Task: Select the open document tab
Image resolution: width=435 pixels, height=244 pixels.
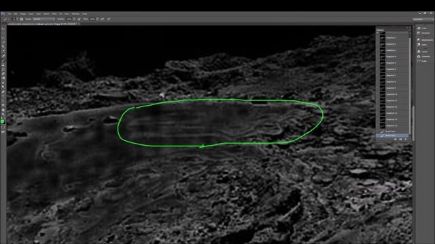Action: point(43,24)
